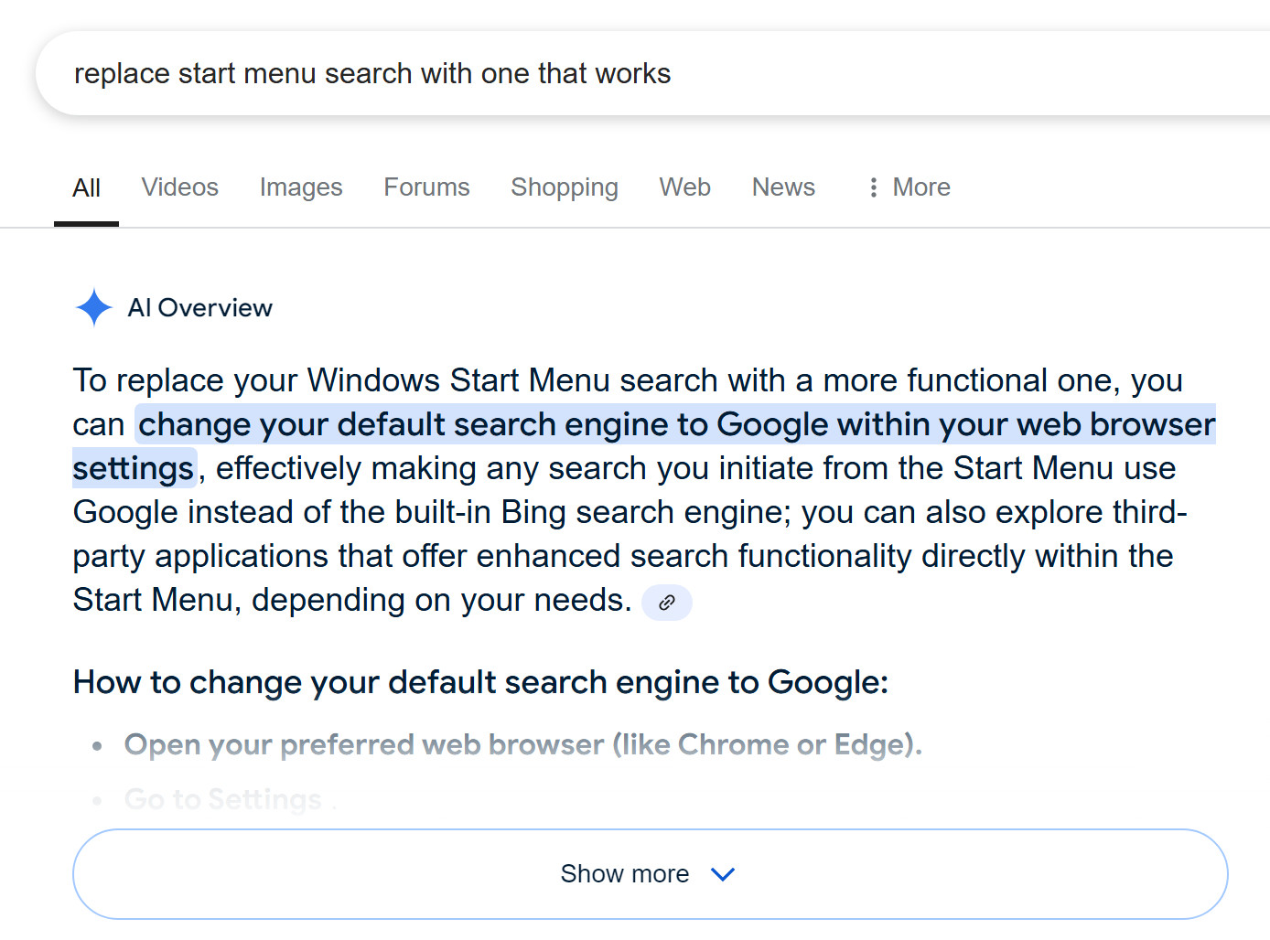Click the AI Overview sparkle icon
The width and height of the screenshot is (1270, 940).
94,307
